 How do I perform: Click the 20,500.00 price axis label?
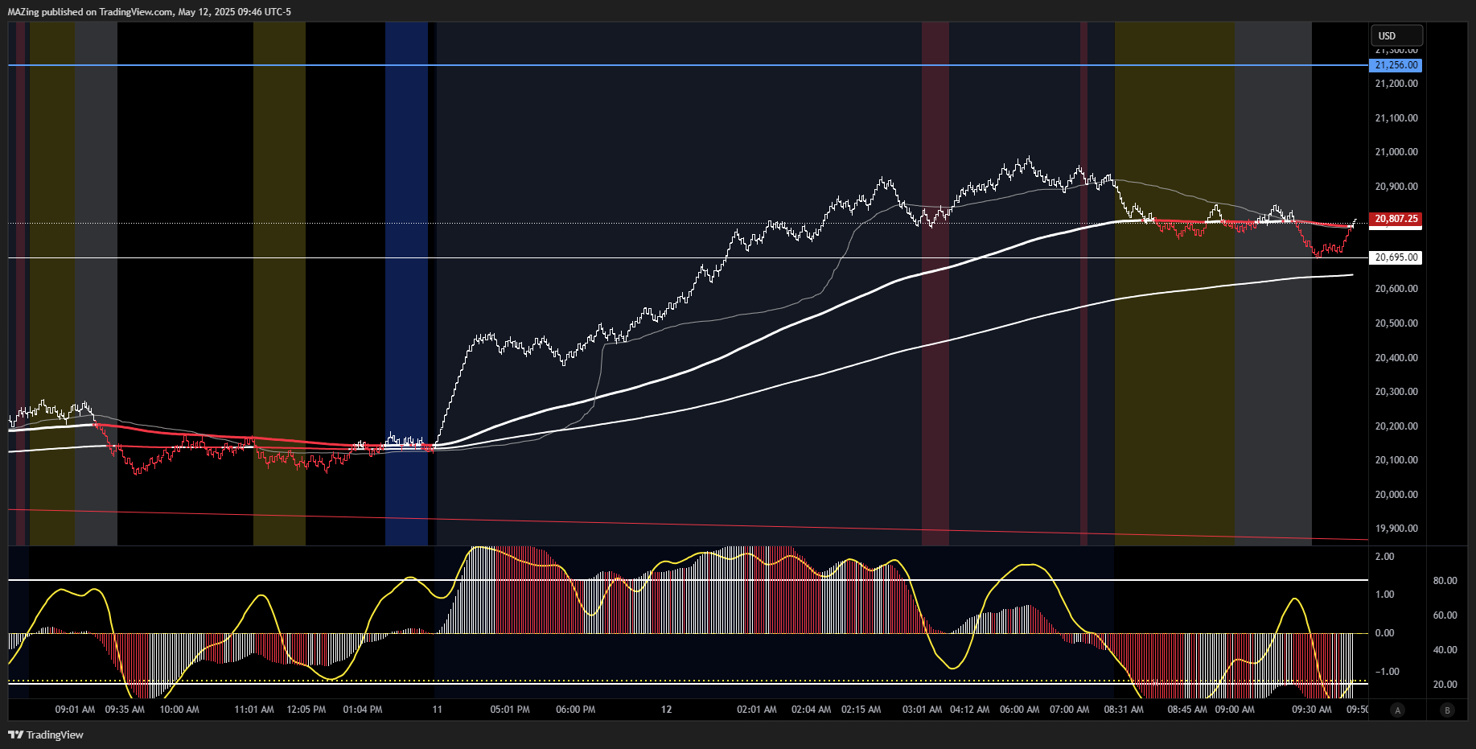pyautogui.click(x=1396, y=323)
